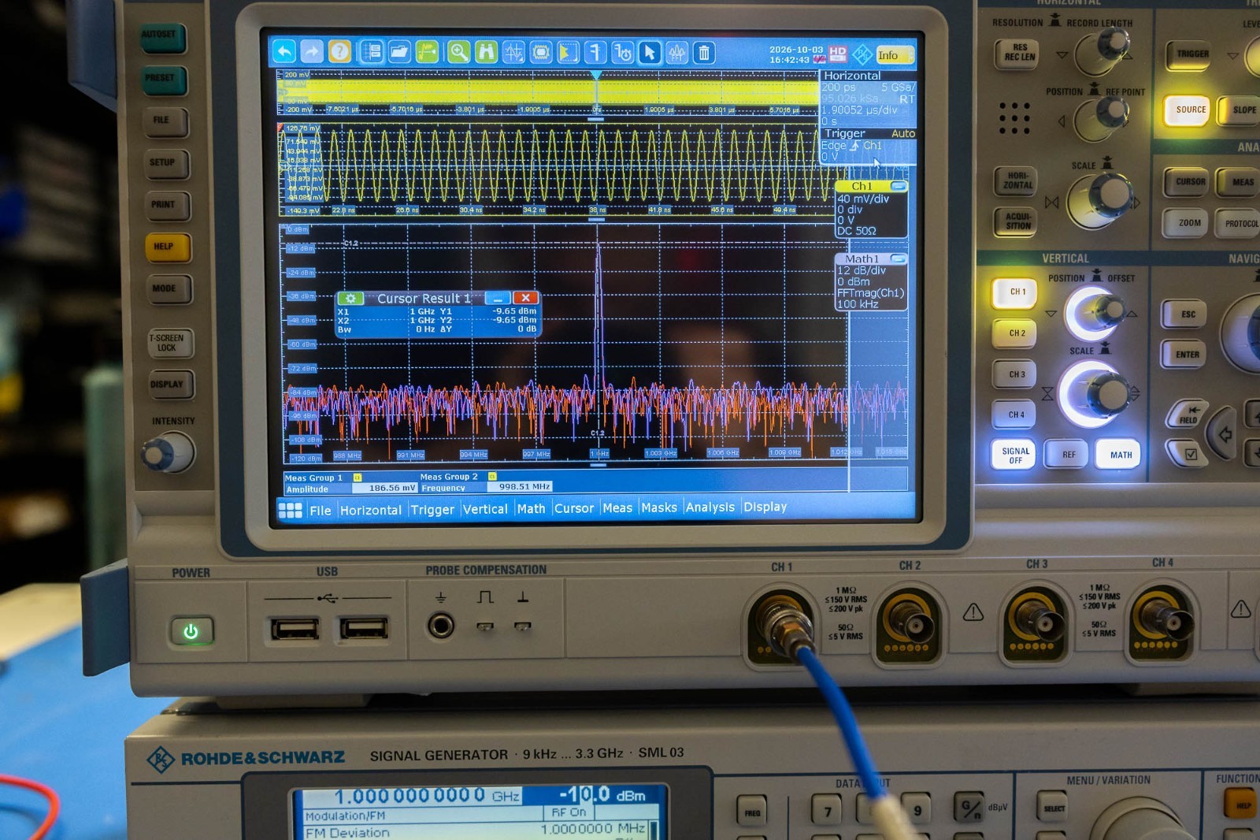Open the grid app menu icon by File

(290, 510)
